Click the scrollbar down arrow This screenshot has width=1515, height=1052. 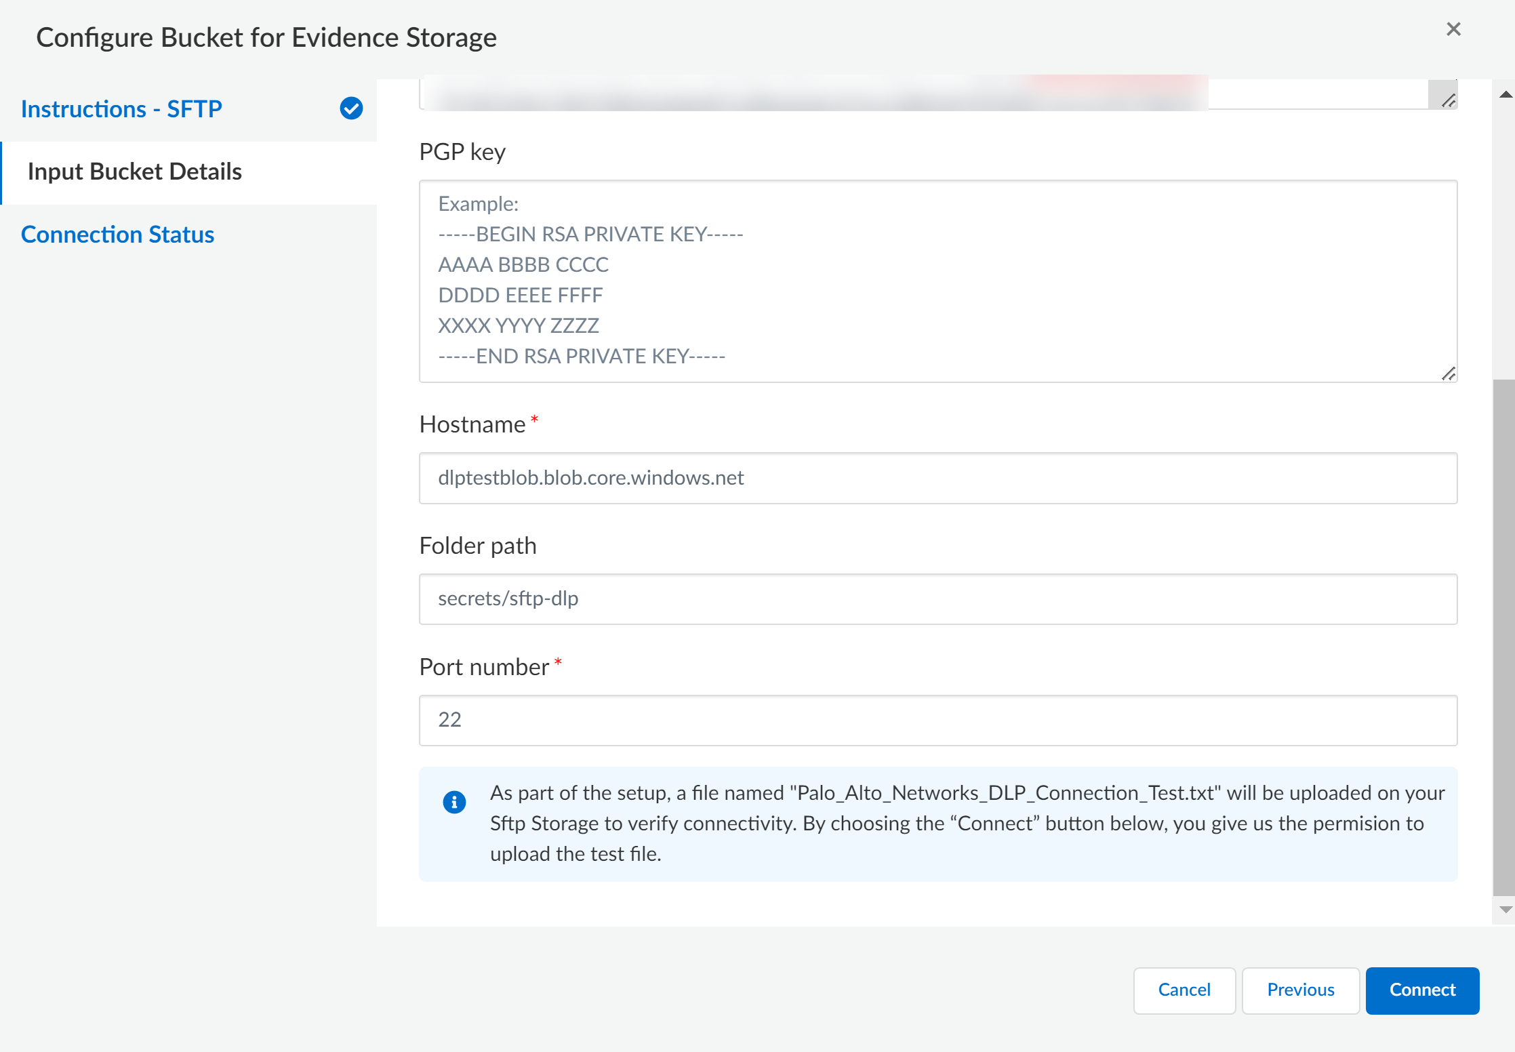pos(1506,910)
